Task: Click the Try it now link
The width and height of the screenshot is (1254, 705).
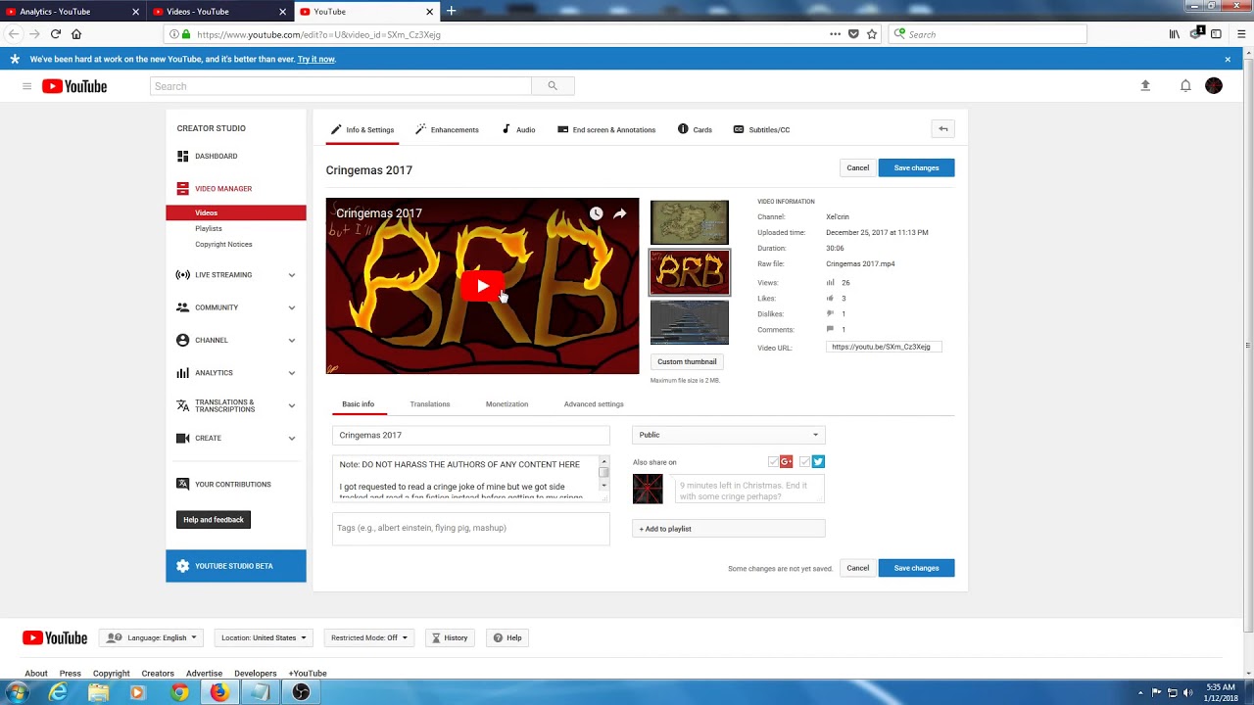Action: coord(316,59)
